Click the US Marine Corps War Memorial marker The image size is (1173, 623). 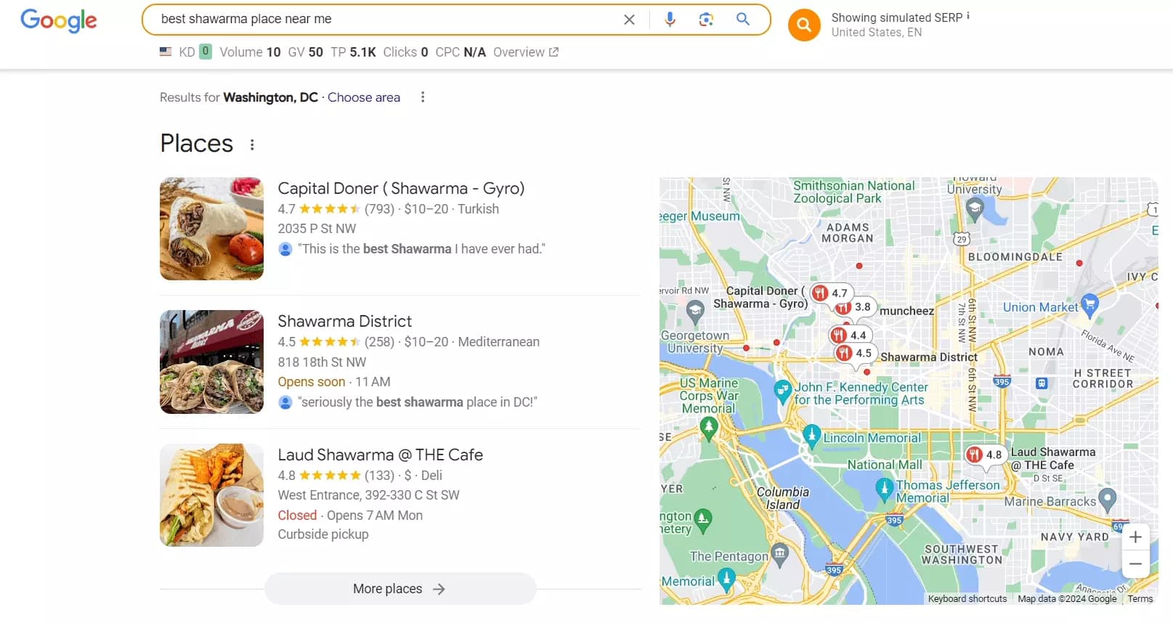point(709,428)
